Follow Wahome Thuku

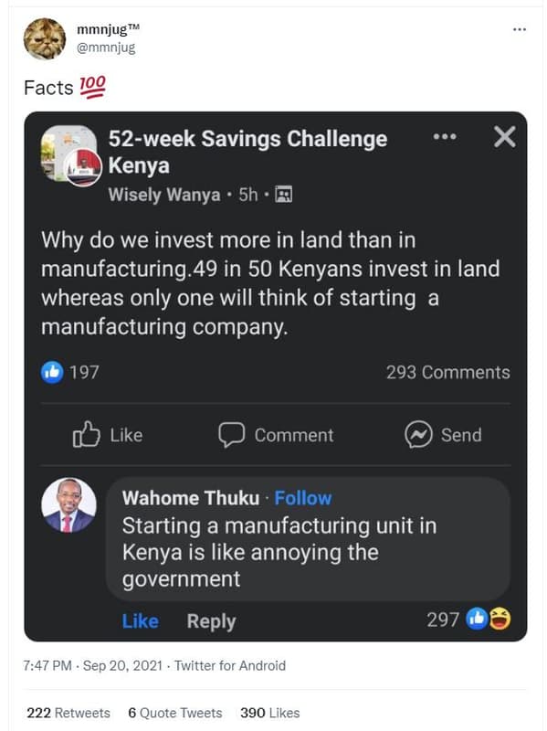coord(302,498)
